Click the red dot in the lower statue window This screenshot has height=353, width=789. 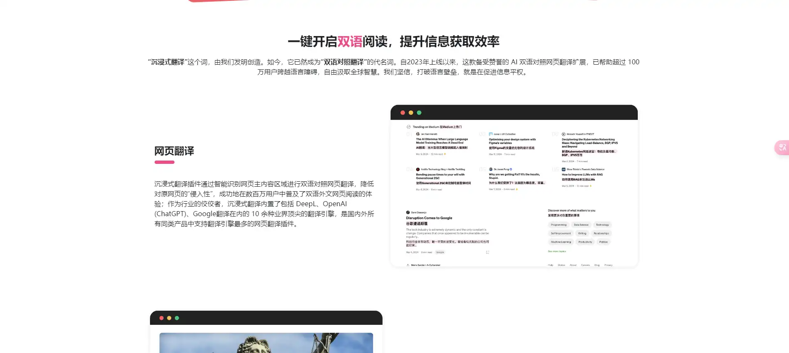click(162, 318)
